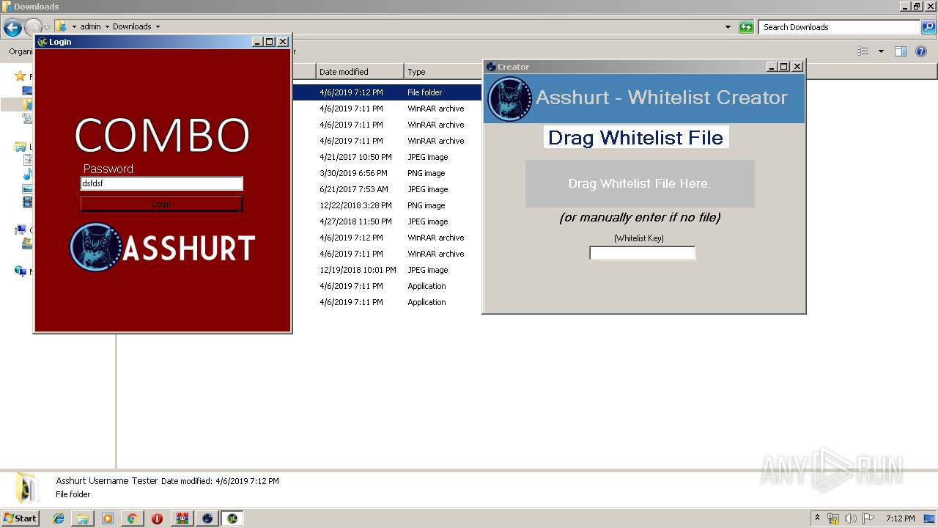Expand the address bar history dropdown

tap(728, 27)
